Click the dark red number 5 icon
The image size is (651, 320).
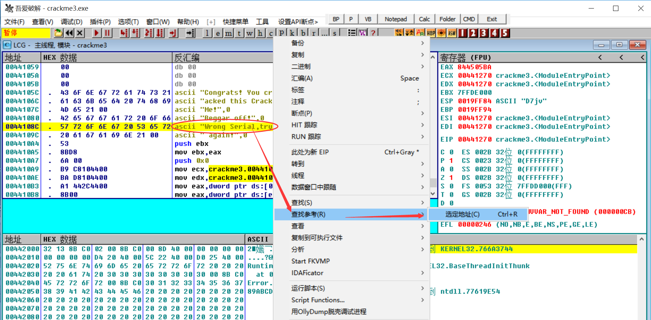tap(505, 33)
